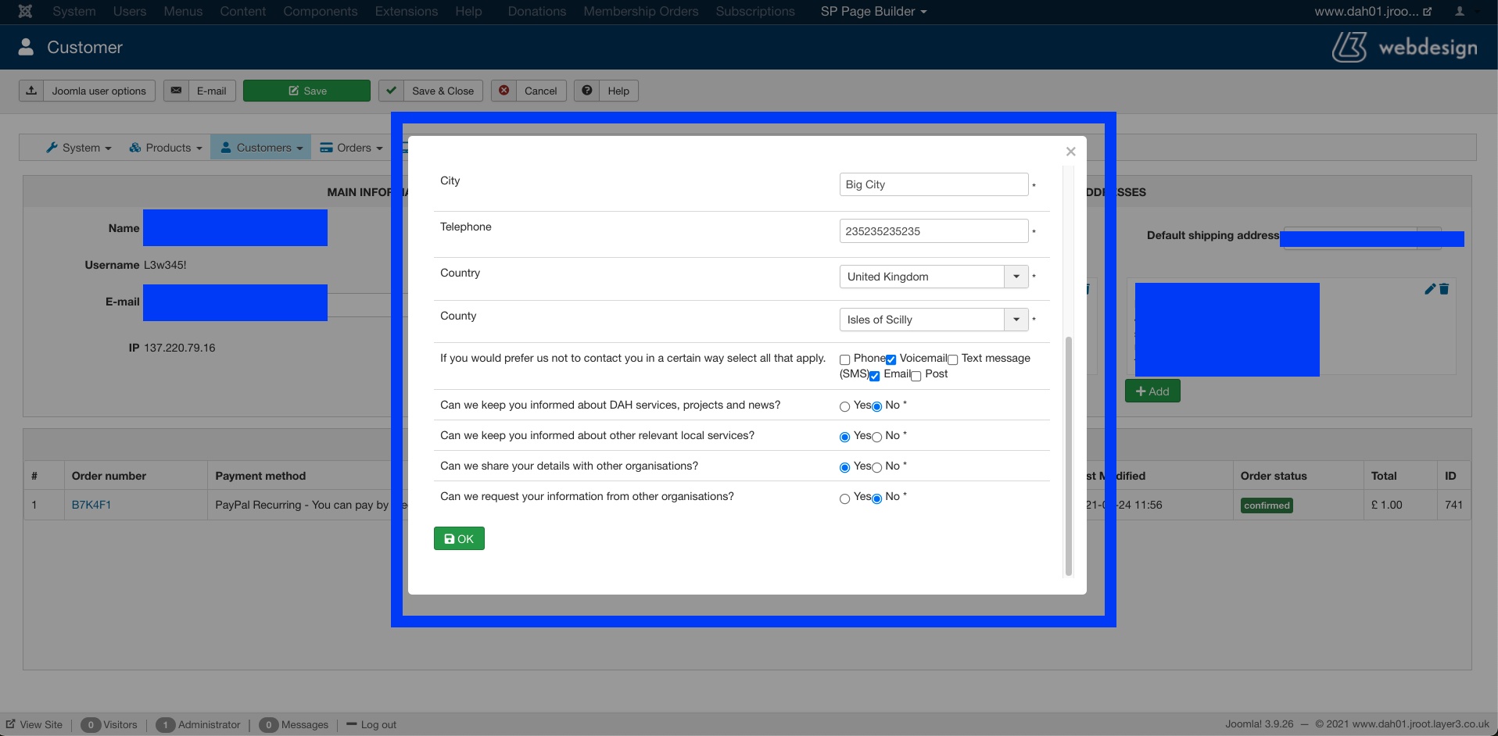Click the Joomla logo icon

point(25,11)
